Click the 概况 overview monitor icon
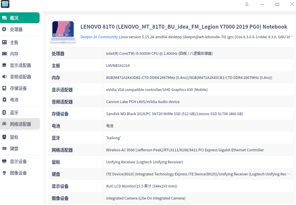Screen dimensions: 296x205 pos(4,18)
